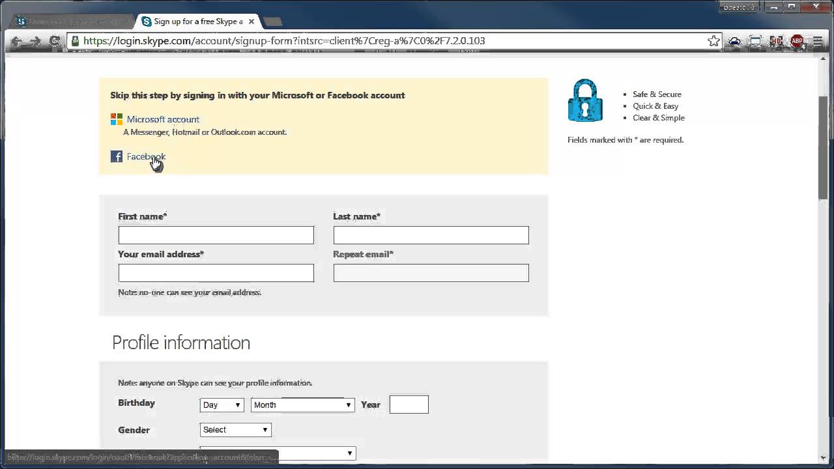Open the partially visible dropdown below Gender

click(278, 453)
